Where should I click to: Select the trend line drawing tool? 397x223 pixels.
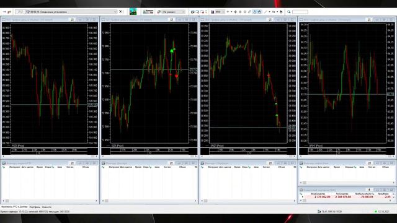point(265,12)
